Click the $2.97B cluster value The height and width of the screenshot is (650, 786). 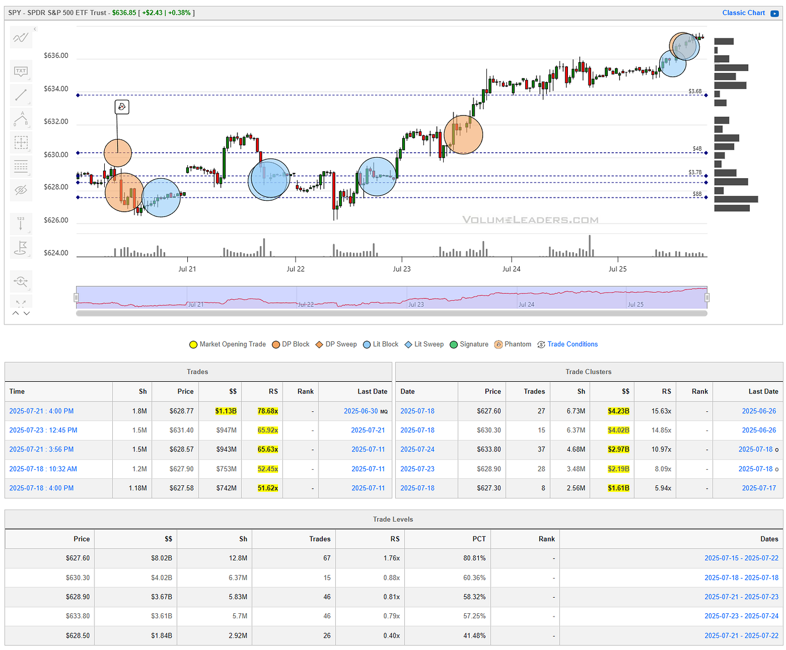[x=619, y=449]
